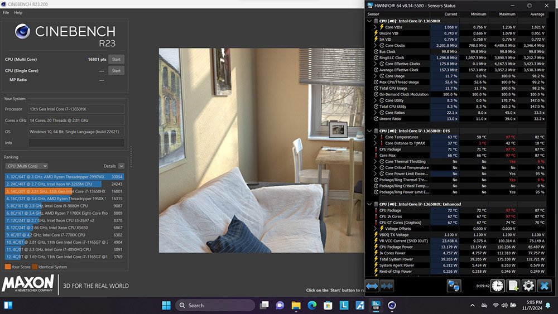Click the blue X icon in HWiNFO toolbar
The height and width of the screenshot is (314, 558).
[x=545, y=286]
